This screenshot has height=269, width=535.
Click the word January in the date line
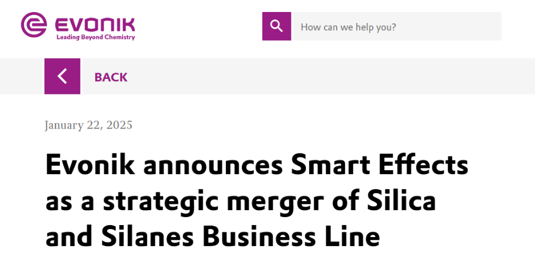64,126
